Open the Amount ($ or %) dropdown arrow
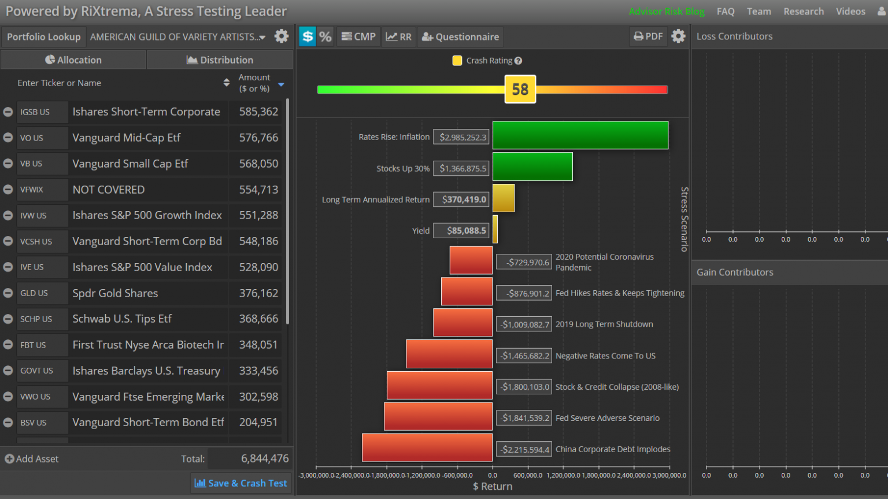 (281, 84)
